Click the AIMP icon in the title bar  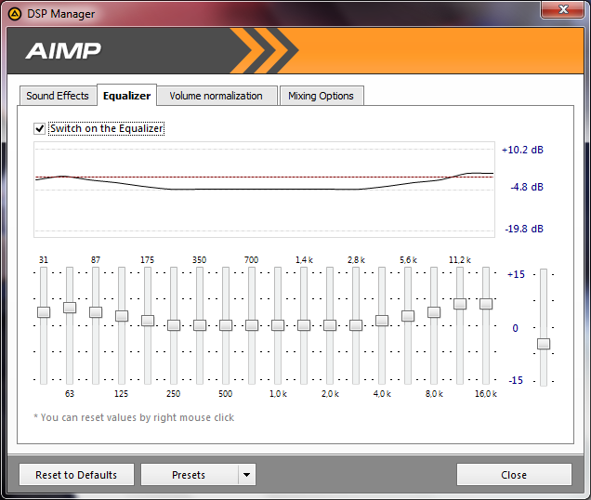[15, 14]
